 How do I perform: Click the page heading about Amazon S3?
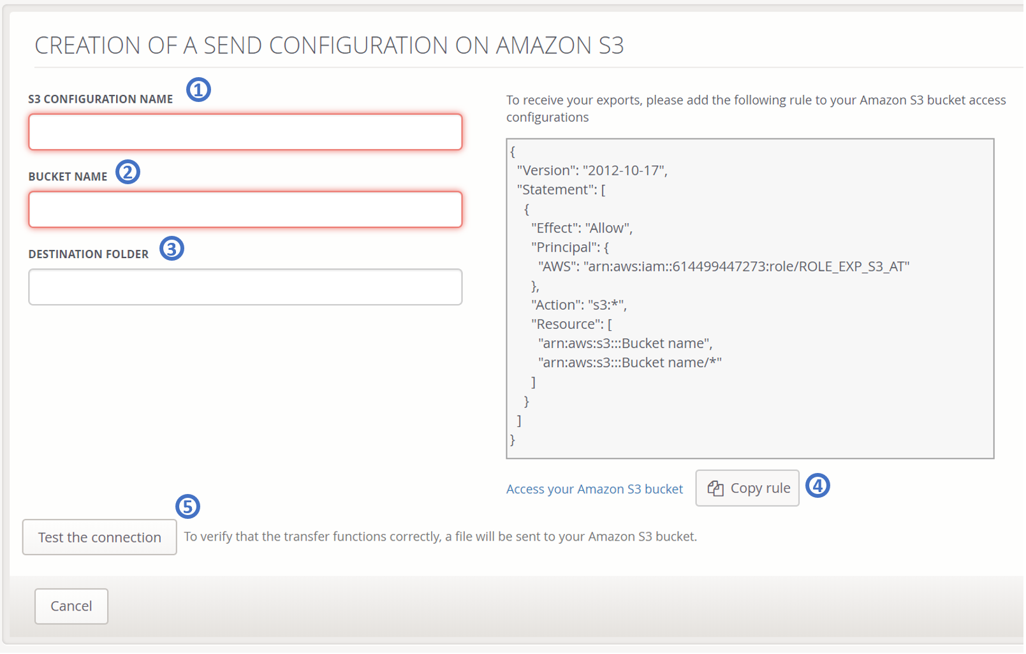click(x=329, y=46)
